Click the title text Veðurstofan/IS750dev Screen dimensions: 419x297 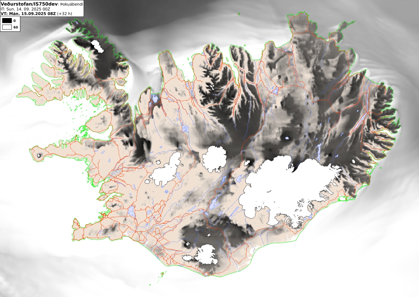pyautogui.click(x=29, y=4)
